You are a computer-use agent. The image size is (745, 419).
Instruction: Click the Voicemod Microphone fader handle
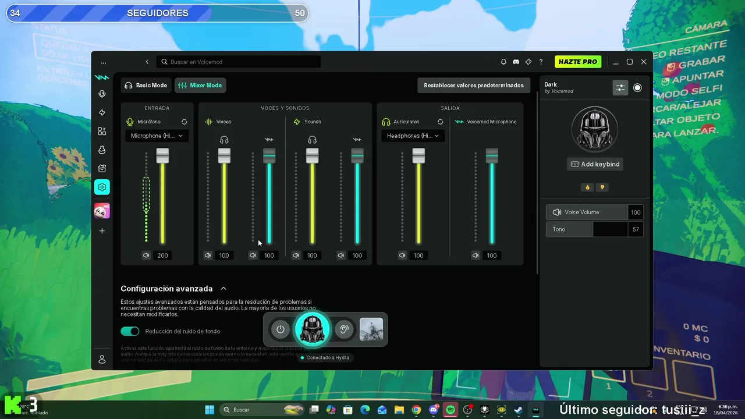pyautogui.click(x=492, y=155)
